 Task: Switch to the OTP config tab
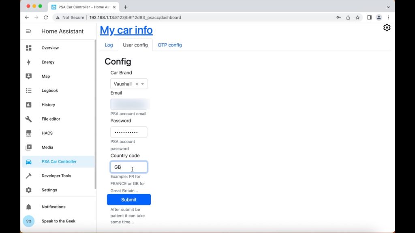pyautogui.click(x=170, y=45)
